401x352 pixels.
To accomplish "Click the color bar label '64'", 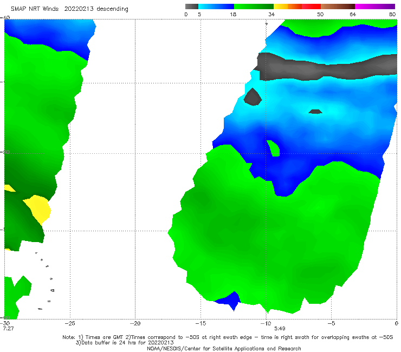I will click(x=353, y=14).
